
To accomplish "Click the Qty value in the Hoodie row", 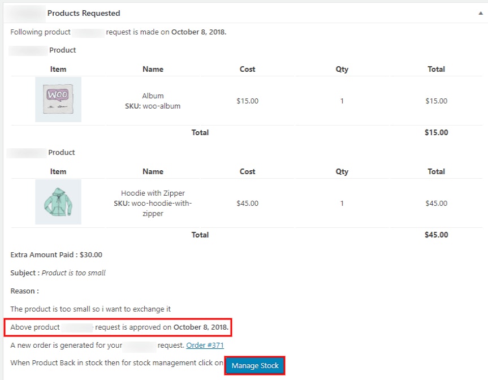I will 342,203.
